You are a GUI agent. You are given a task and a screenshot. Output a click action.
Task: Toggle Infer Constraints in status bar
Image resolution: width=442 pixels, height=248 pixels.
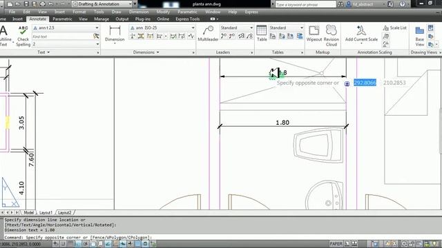tap(56, 244)
